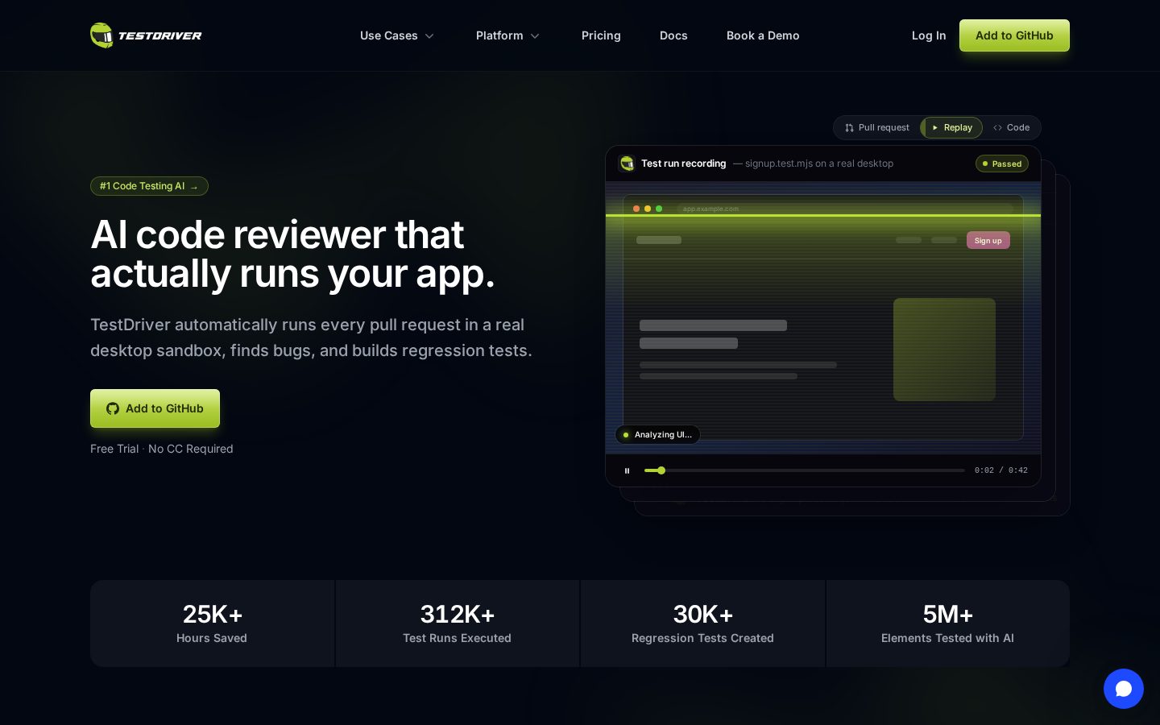Image resolution: width=1160 pixels, height=725 pixels.
Task: Go to the Pricing page
Action: pyautogui.click(x=601, y=35)
